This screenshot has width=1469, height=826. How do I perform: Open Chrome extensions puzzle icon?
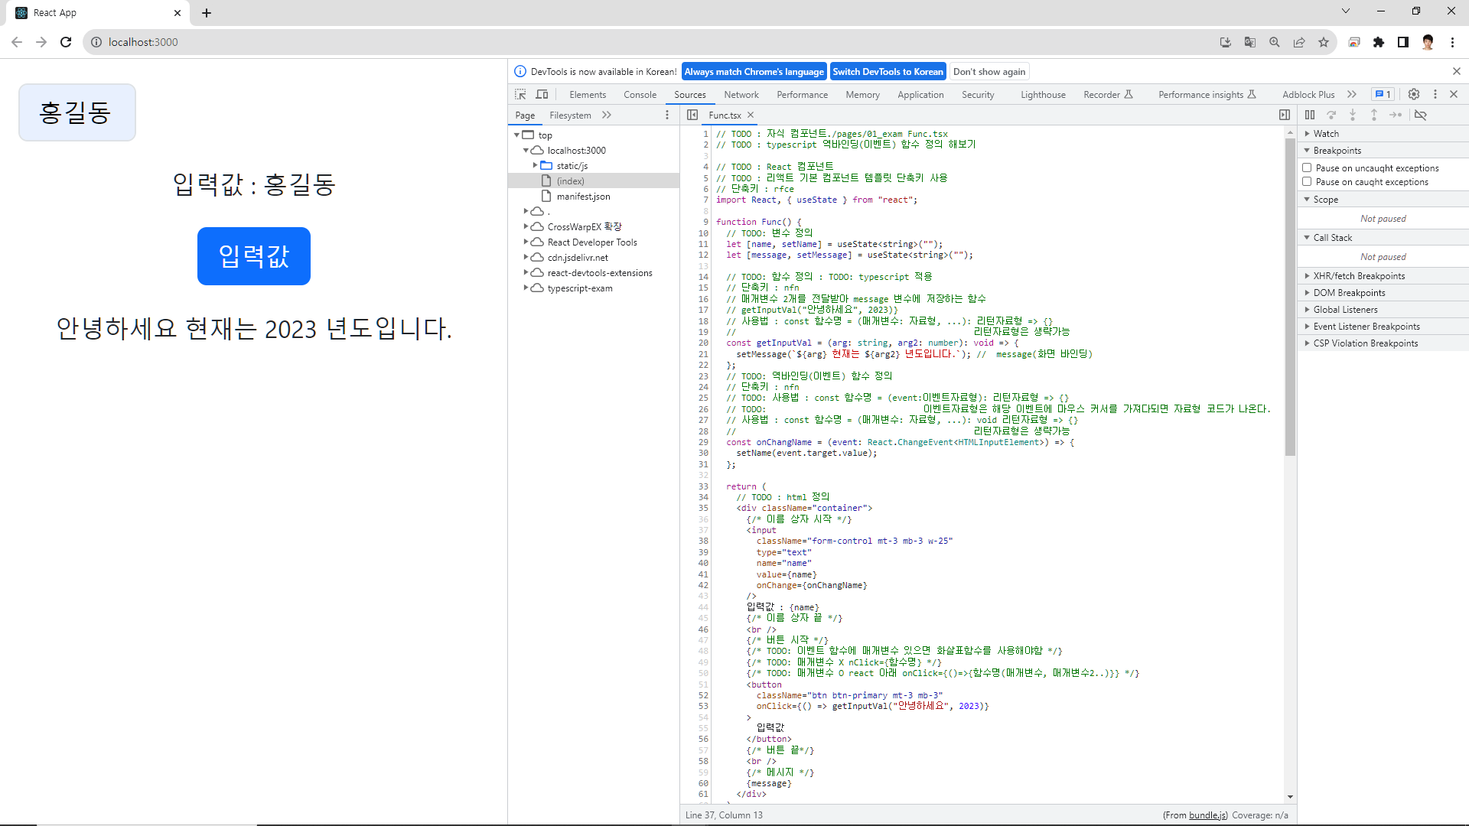1379,42
